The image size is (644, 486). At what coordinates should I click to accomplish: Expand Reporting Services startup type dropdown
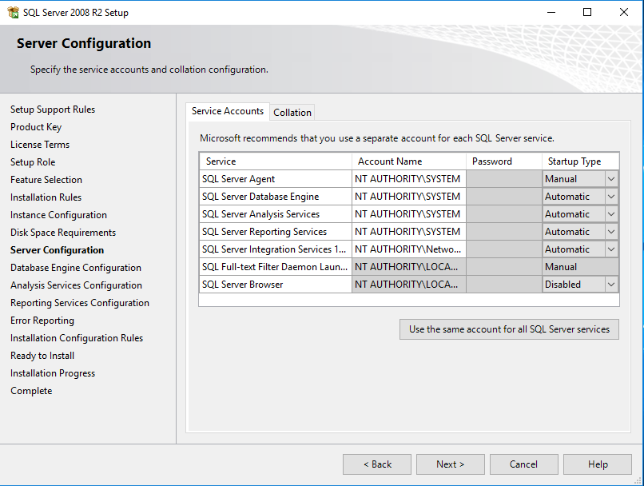611,232
